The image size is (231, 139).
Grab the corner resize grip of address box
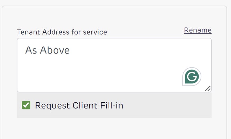pyautogui.click(x=208, y=89)
